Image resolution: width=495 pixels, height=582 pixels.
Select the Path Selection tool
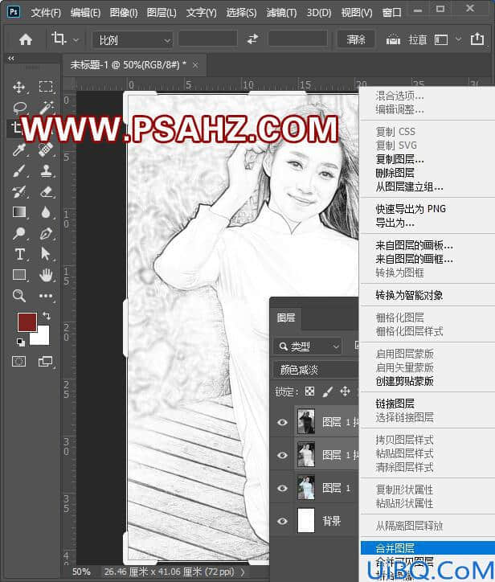[46, 254]
